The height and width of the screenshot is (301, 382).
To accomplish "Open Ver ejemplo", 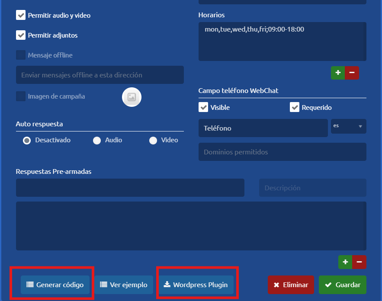I will (124, 285).
